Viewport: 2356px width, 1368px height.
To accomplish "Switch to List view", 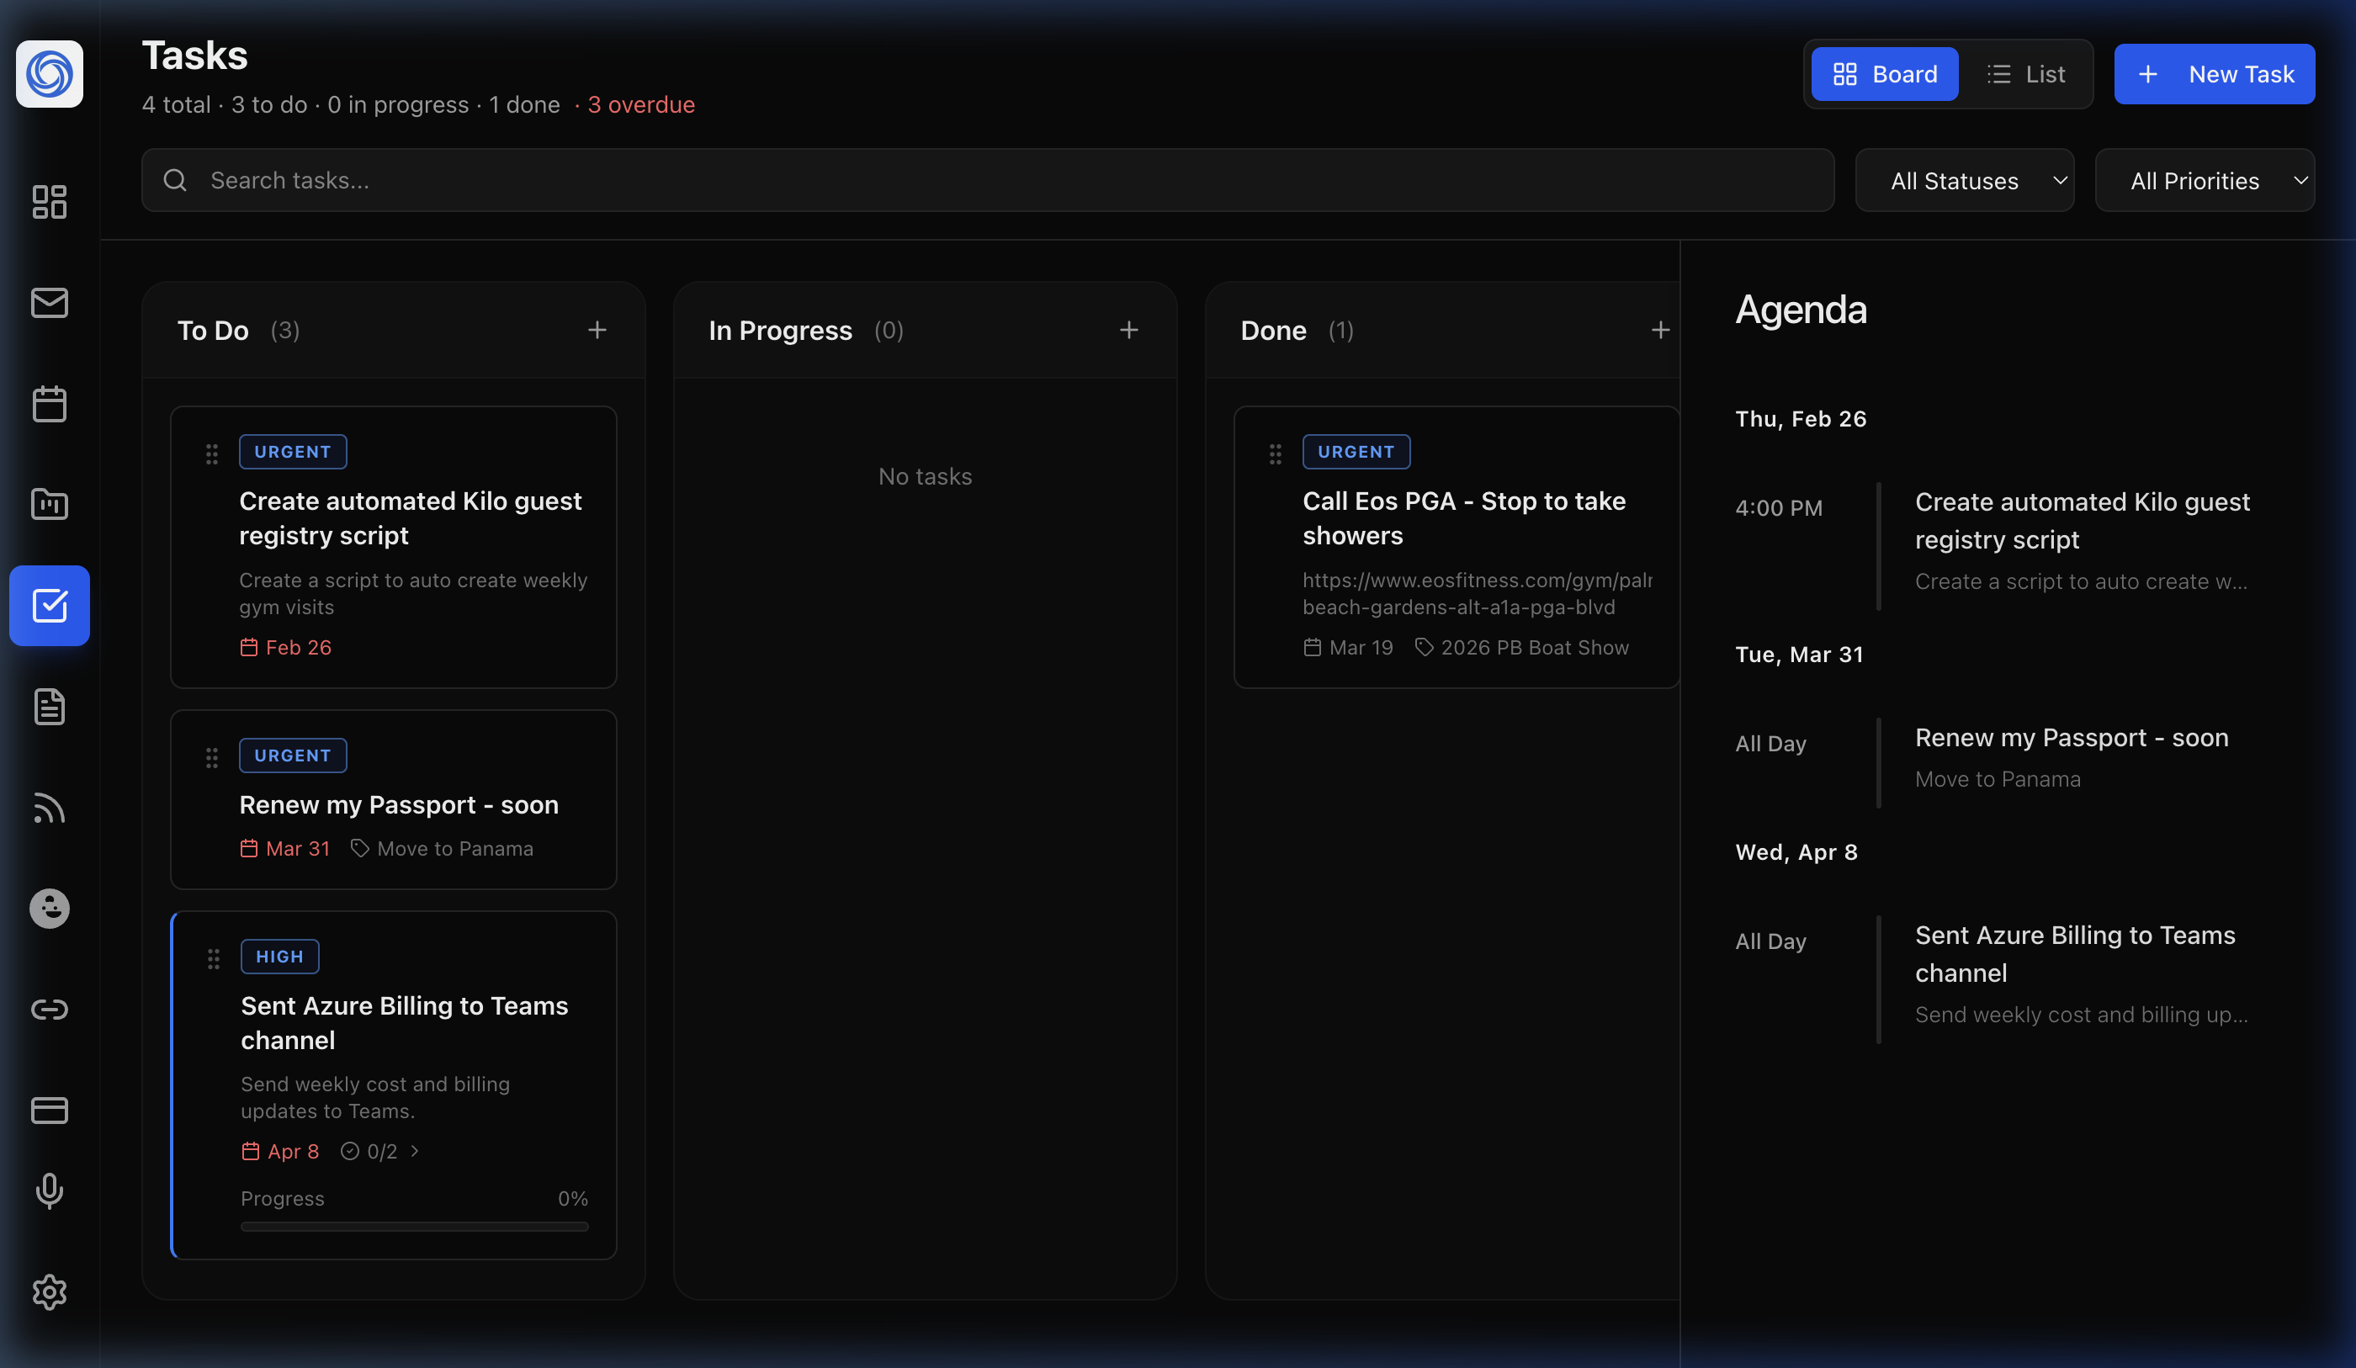I will (x=2025, y=74).
